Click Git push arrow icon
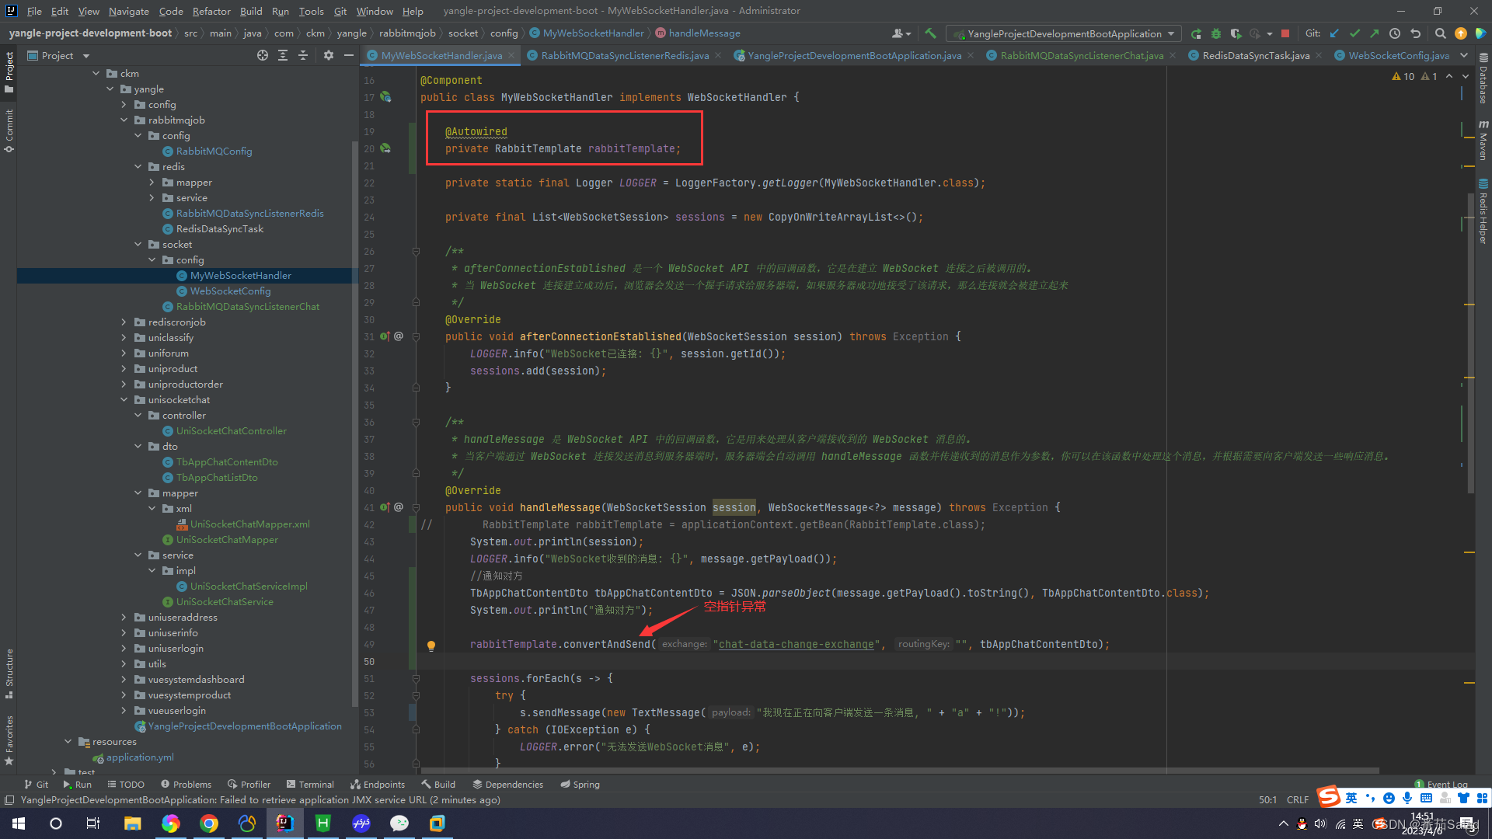This screenshot has width=1492, height=839. pos(1375,33)
